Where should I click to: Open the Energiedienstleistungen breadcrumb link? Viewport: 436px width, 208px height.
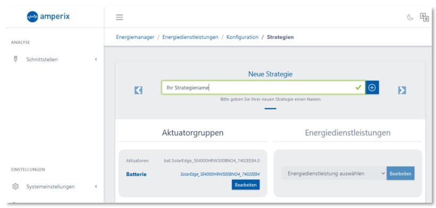coord(190,37)
